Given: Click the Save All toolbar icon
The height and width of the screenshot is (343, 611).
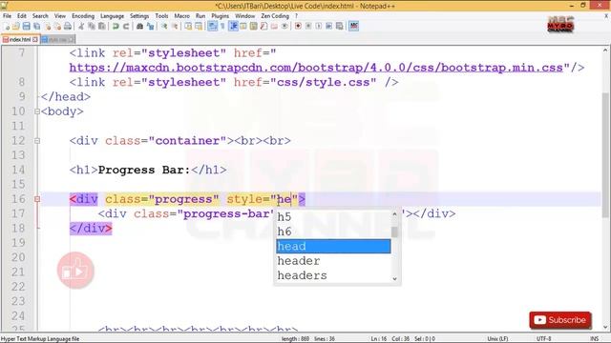Looking at the screenshot, I should tap(36, 26).
